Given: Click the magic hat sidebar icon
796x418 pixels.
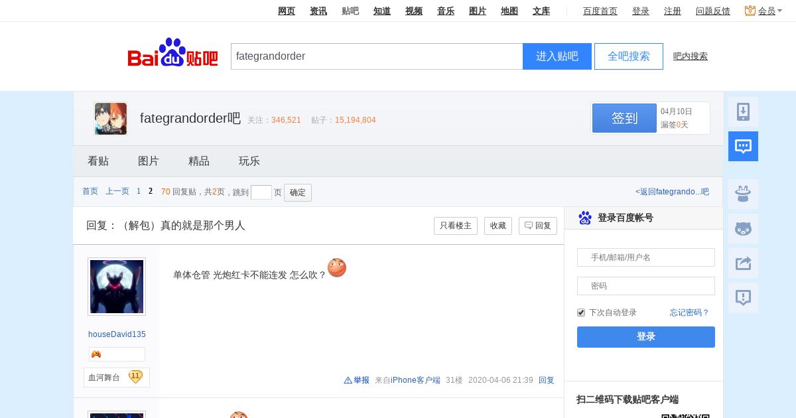Looking at the screenshot, I should point(743,194).
